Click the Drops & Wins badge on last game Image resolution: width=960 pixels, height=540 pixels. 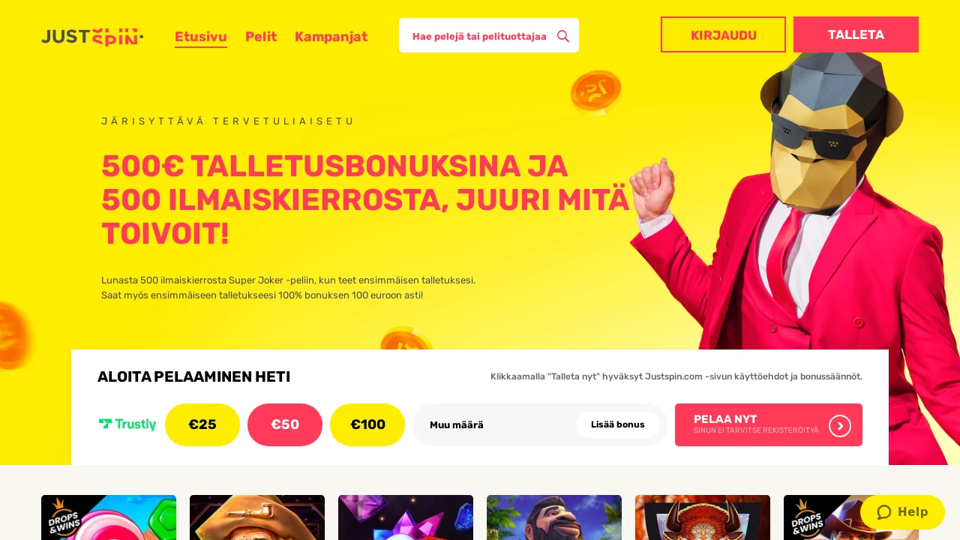806,518
